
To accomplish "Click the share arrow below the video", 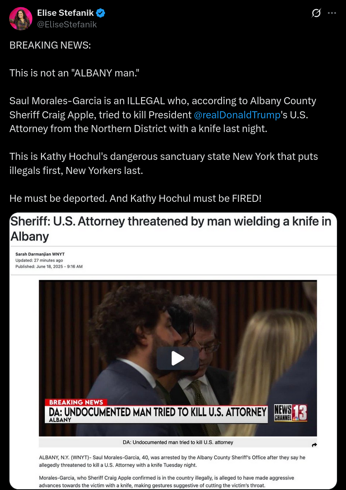I will pos(314,445).
